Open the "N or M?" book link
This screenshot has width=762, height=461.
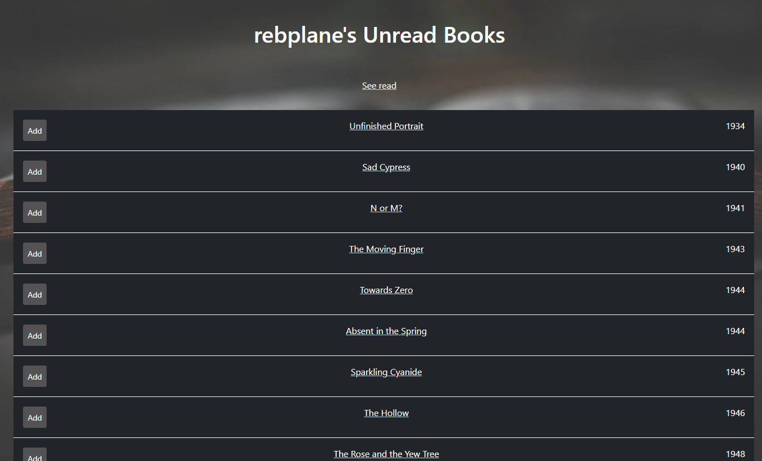pyautogui.click(x=386, y=208)
